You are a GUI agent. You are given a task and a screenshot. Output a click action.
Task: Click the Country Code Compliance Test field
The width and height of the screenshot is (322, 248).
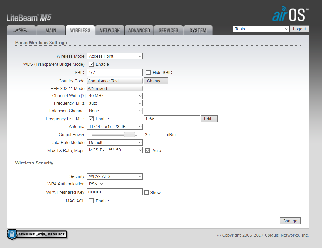click(115, 81)
